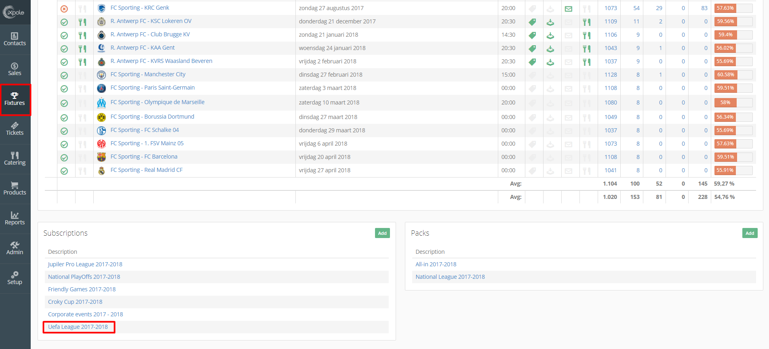The width and height of the screenshot is (769, 349).
Task: Open the Sales sidebar section
Action: (x=15, y=69)
